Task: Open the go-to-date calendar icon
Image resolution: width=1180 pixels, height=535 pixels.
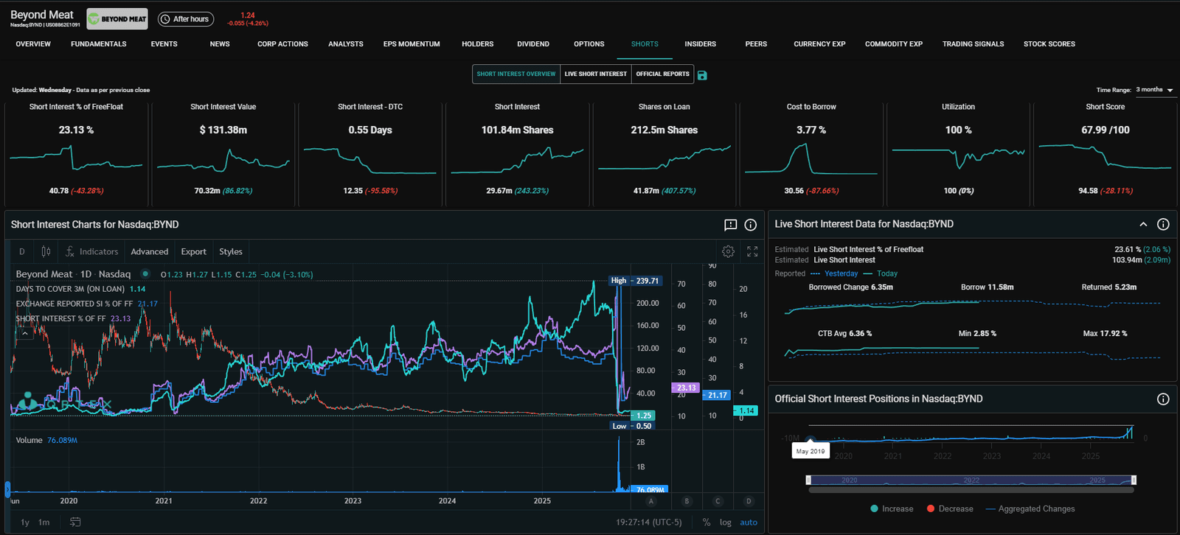Action: [x=75, y=522]
